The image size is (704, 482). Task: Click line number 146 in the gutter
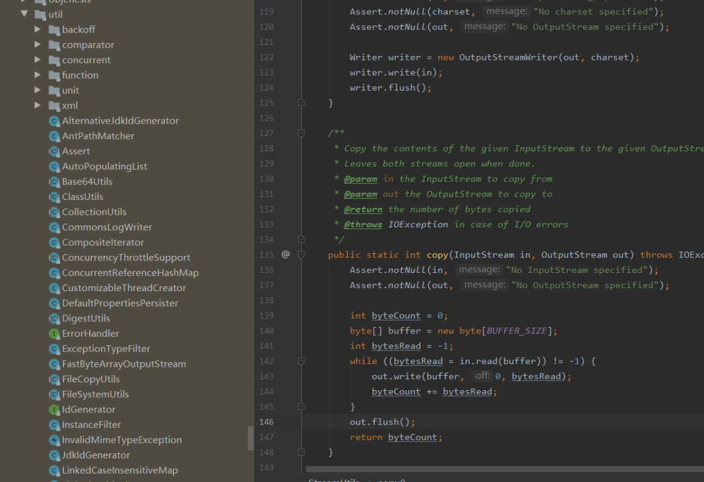pos(265,421)
